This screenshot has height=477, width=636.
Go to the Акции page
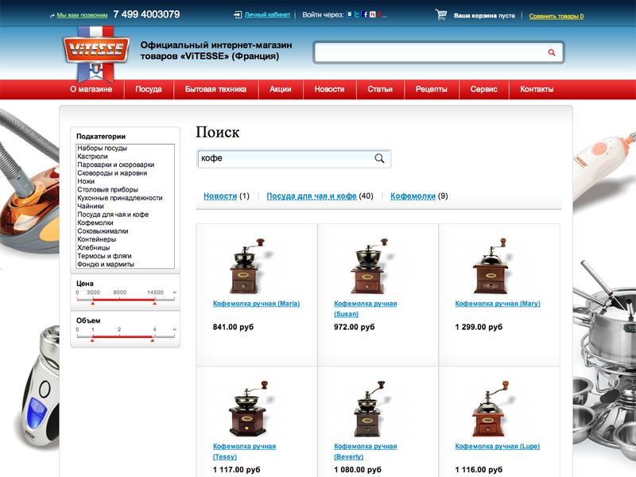tap(281, 89)
